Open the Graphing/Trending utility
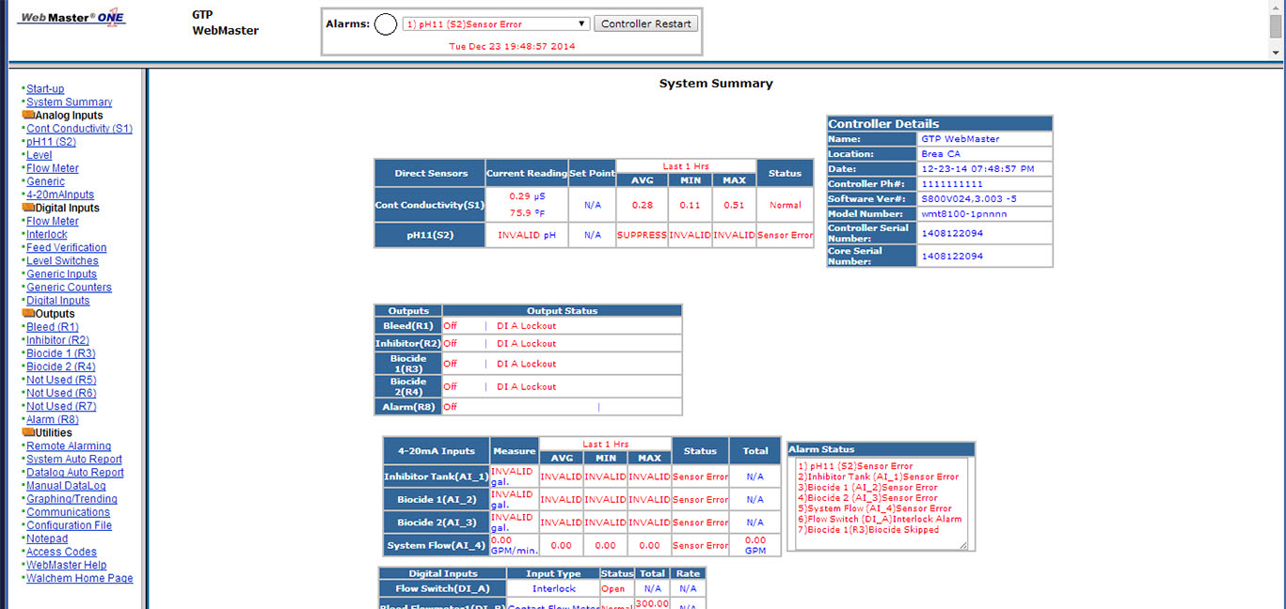The image size is (1286, 609). pyautogui.click(x=71, y=499)
